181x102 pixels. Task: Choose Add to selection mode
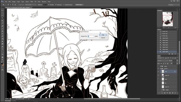click(10, 5)
